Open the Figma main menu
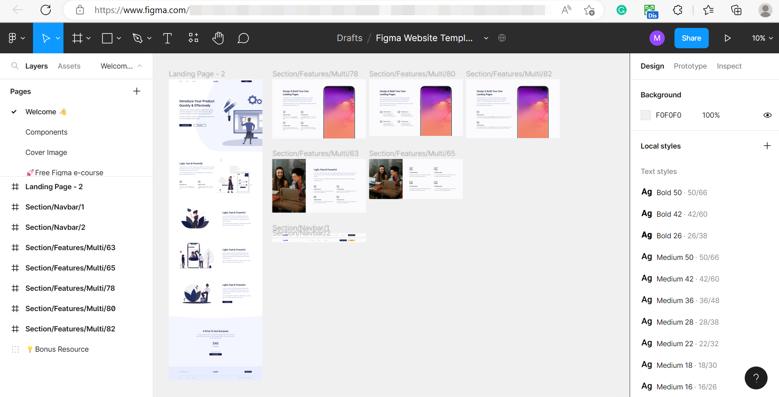The image size is (779, 397). tap(16, 38)
